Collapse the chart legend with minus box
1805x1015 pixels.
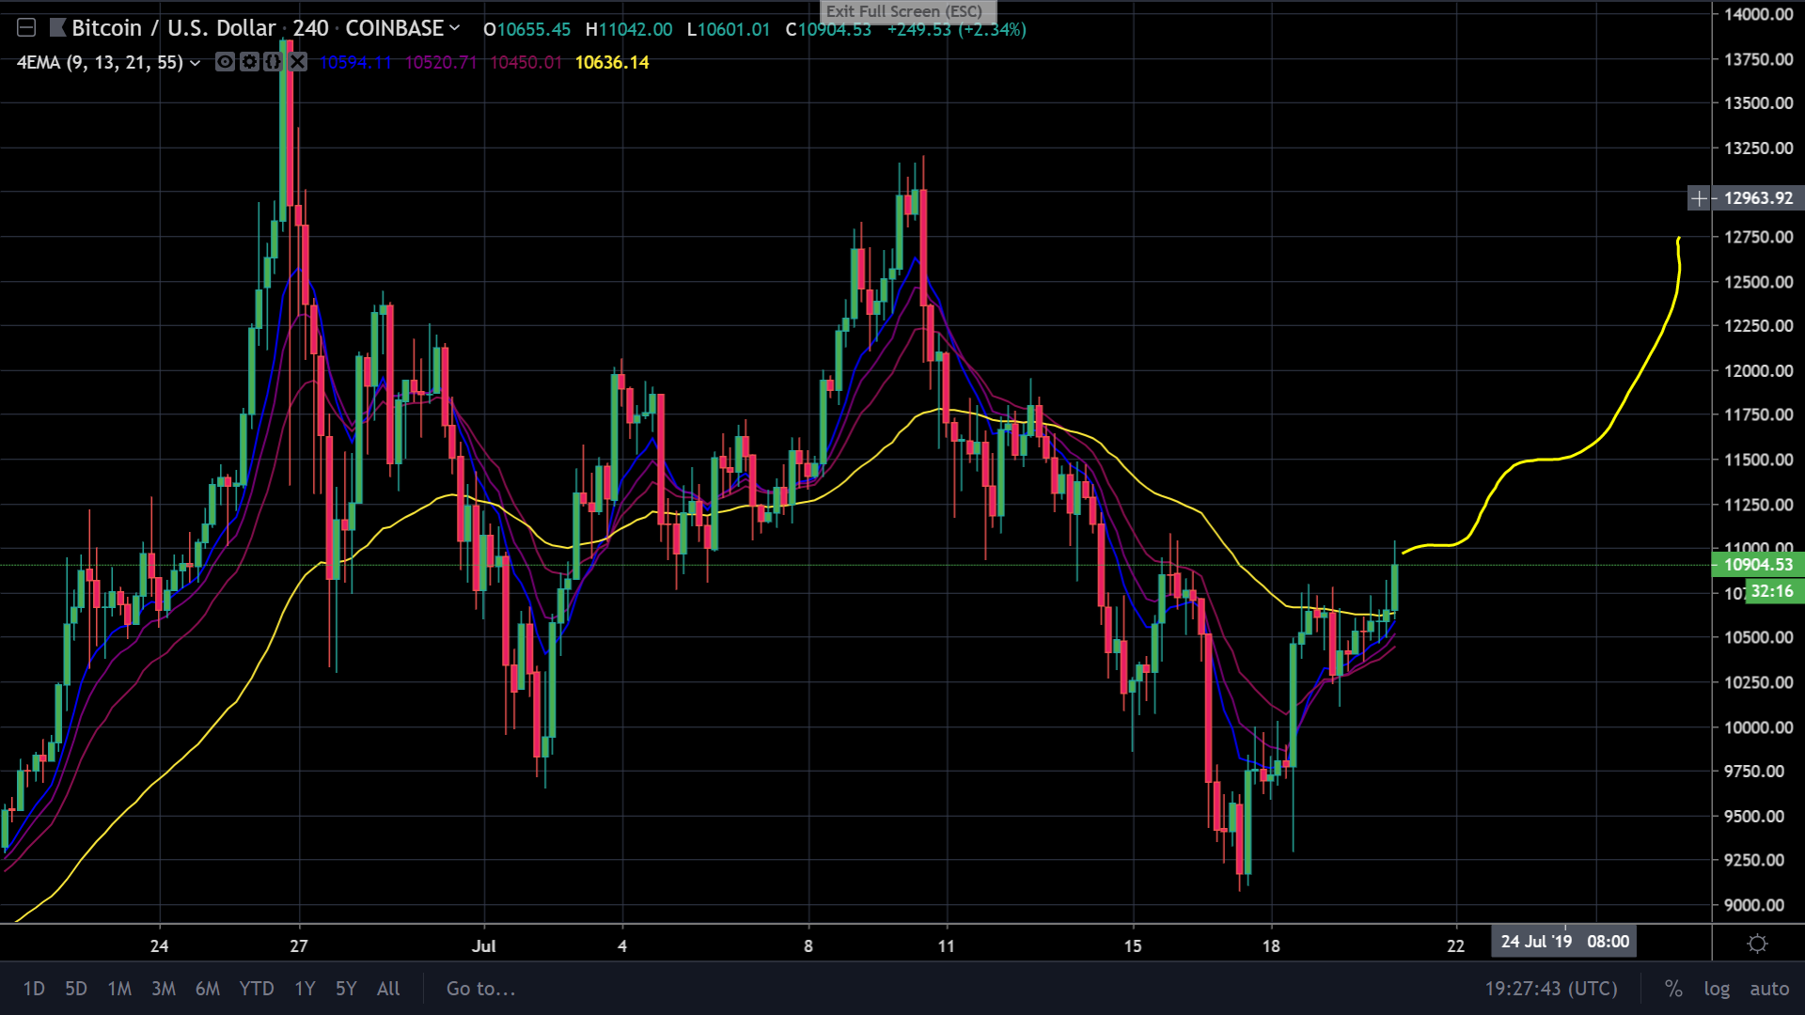[26, 28]
